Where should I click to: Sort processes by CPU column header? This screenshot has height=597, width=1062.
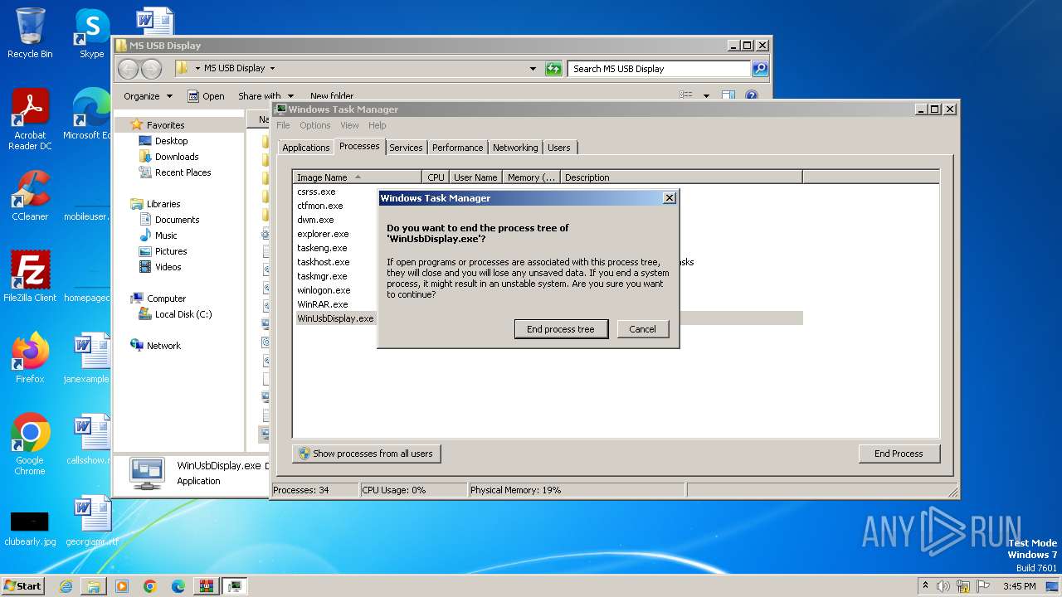click(x=436, y=177)
